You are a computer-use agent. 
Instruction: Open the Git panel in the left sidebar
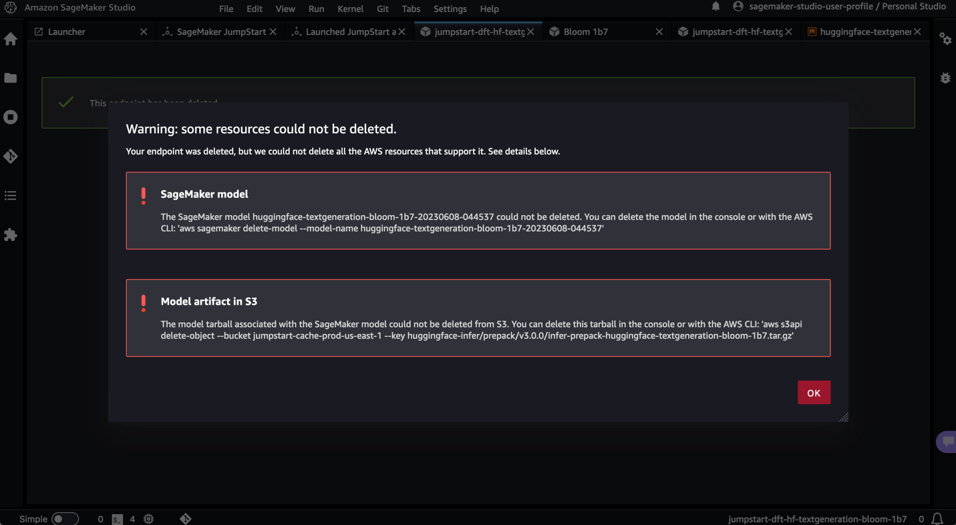click(x=11, y=156)
